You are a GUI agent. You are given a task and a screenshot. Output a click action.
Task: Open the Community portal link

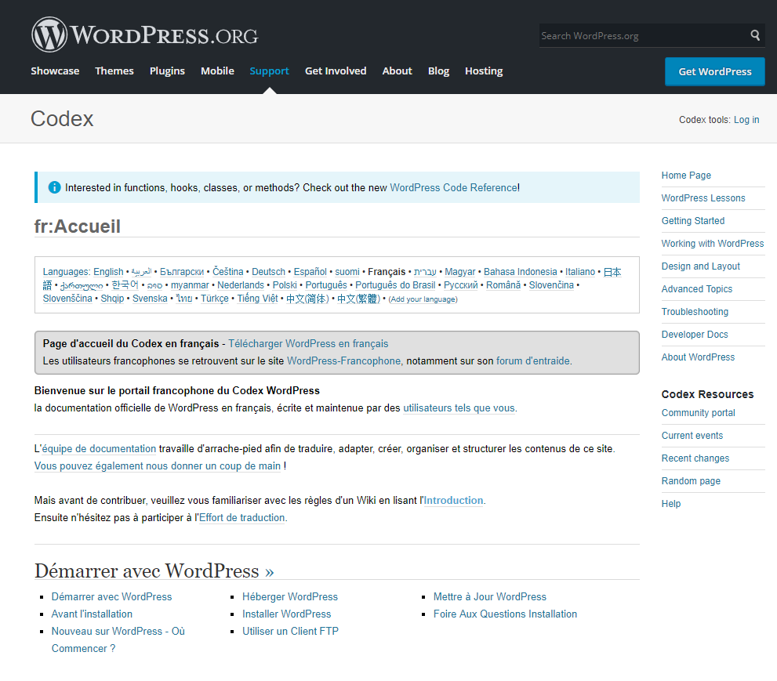[699, 412]
